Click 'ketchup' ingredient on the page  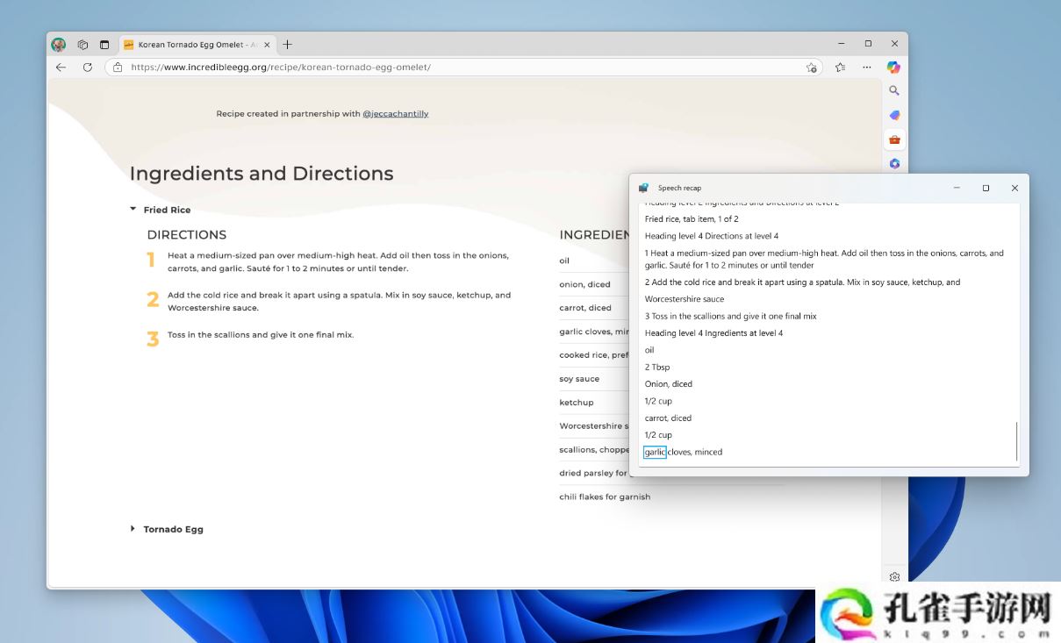coord(577,402)
